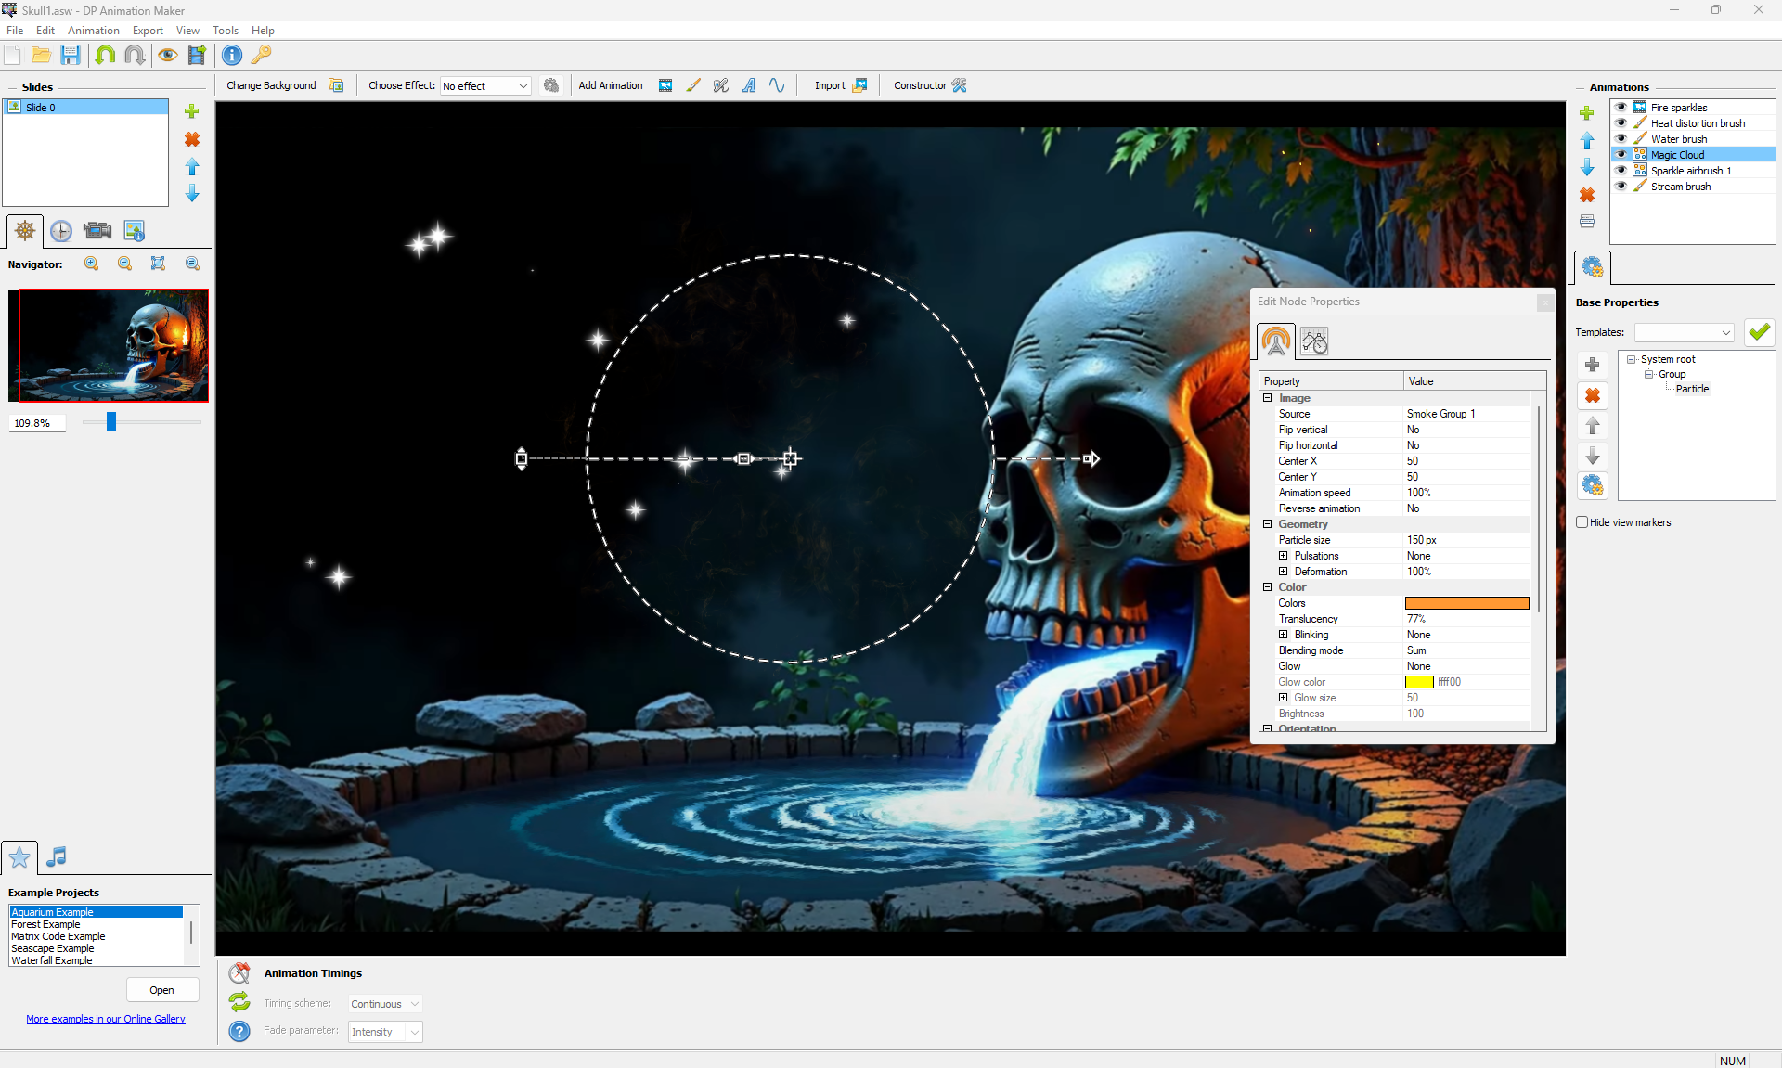Click the brush animation icon
This screenshot has width=1782, height=1068.
tap(693, 85)
